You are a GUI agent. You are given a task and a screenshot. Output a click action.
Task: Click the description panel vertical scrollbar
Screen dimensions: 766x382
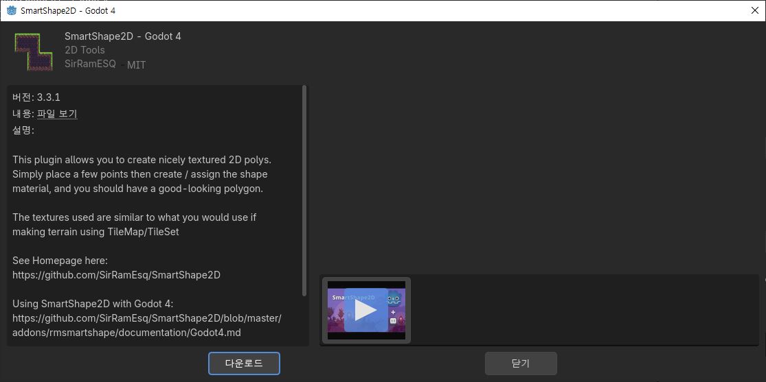pos(304,191)
